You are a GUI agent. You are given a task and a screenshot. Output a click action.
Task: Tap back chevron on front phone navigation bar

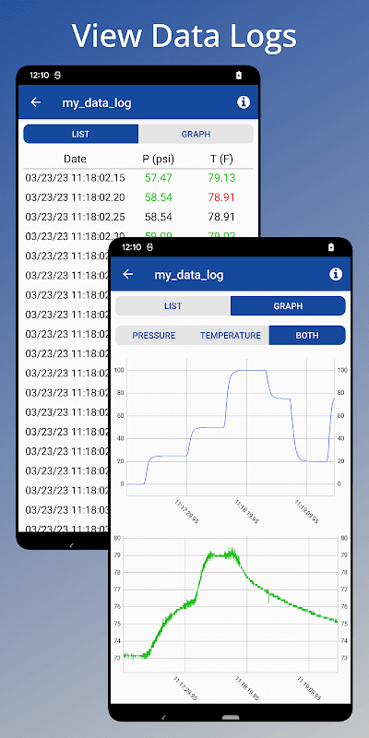point(164,718)
